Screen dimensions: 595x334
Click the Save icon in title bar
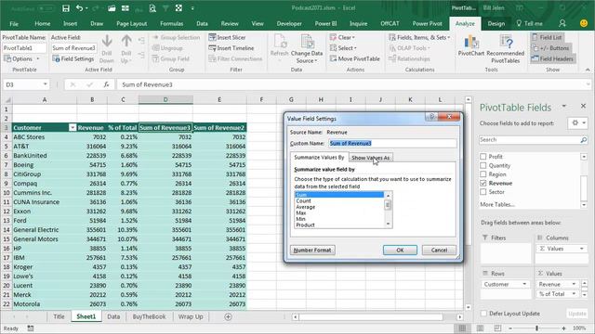point(66,8)
